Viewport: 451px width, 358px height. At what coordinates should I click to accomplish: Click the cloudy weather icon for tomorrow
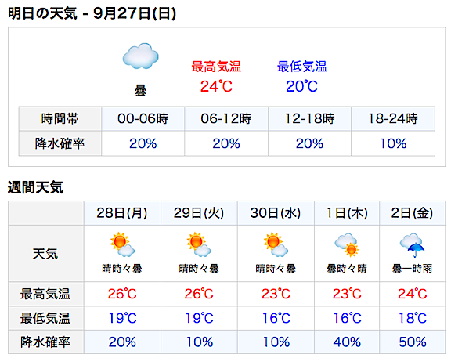pyautogui.click(x=140, y=56)
